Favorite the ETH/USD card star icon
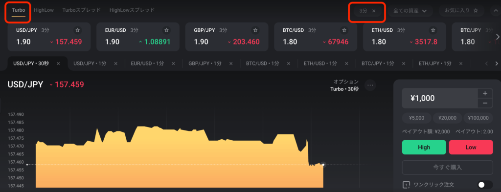This screenshot has height=192, width=501. (x=433, y=30)
